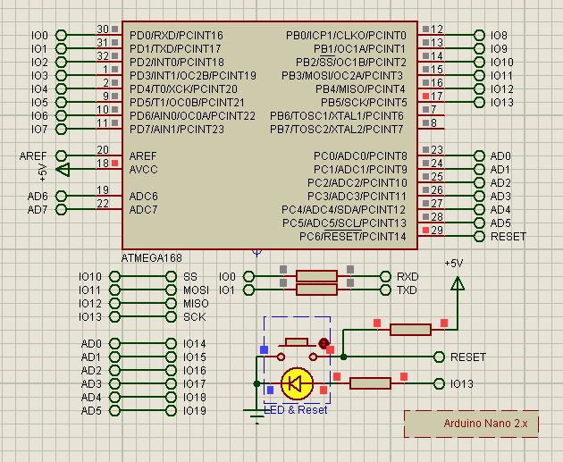563x462 pixels.
Task: Click the PC4/ADC4/SDA/PCINT12 pin label
Action: pyautogui.click(x=344, y=210)
